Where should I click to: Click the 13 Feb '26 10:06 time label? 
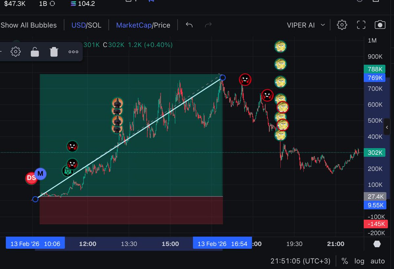click(35, 244)
